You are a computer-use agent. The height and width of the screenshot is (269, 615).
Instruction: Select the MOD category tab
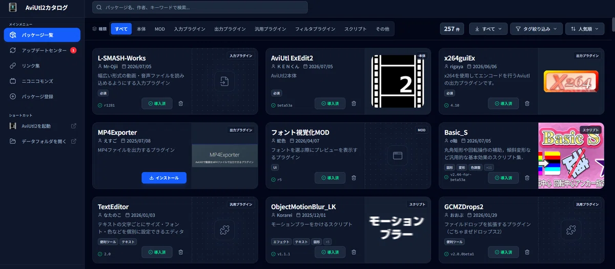[x=160, y=29]
